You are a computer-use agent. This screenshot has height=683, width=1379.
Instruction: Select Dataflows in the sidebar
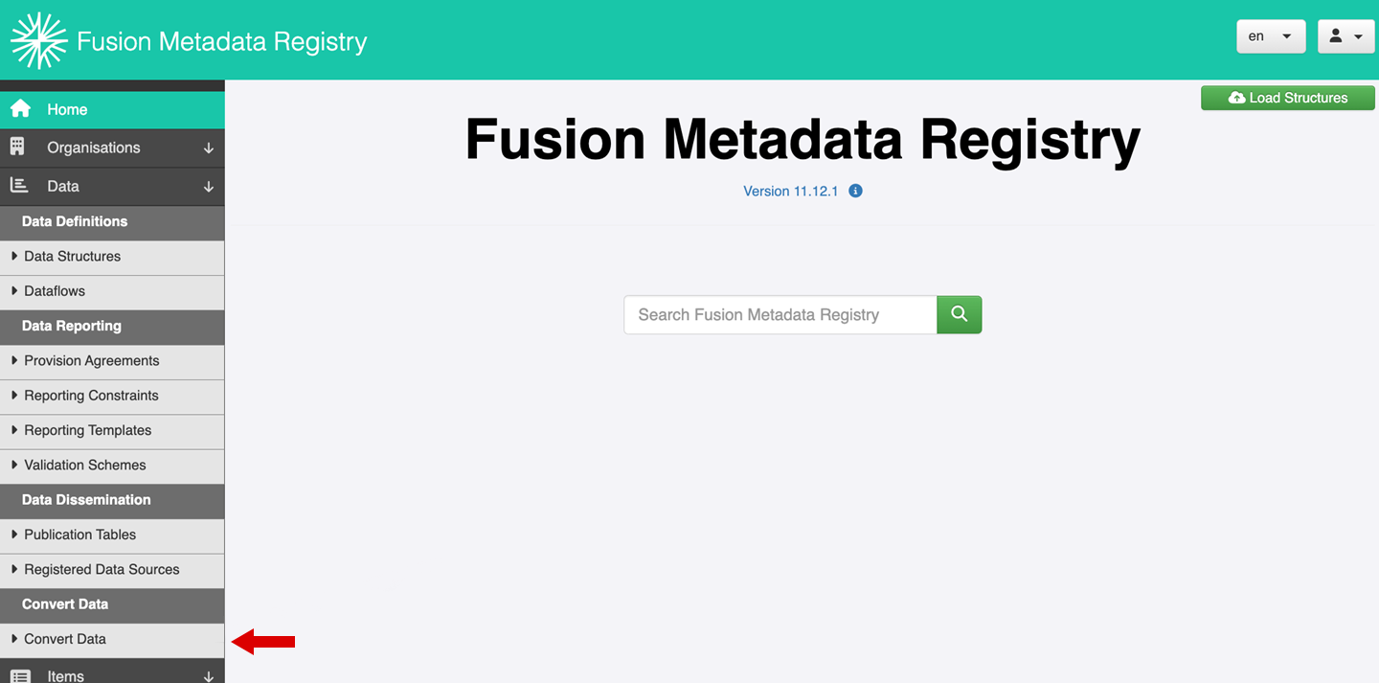(112, 291)
